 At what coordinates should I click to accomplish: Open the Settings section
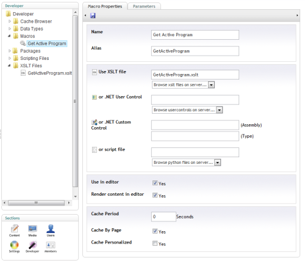pyautogui.click(x=15, y=246)
